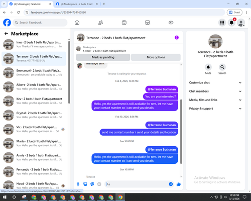The image size is (251, 201).
Task: Send a thumbs-up like
Action: click(x=179, y=184)
